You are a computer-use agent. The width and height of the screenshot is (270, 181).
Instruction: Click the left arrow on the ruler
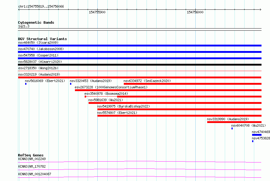(x=19, y=10)
